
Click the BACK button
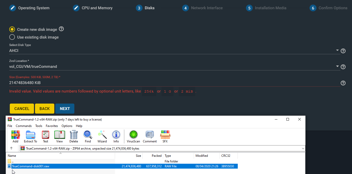45,108
